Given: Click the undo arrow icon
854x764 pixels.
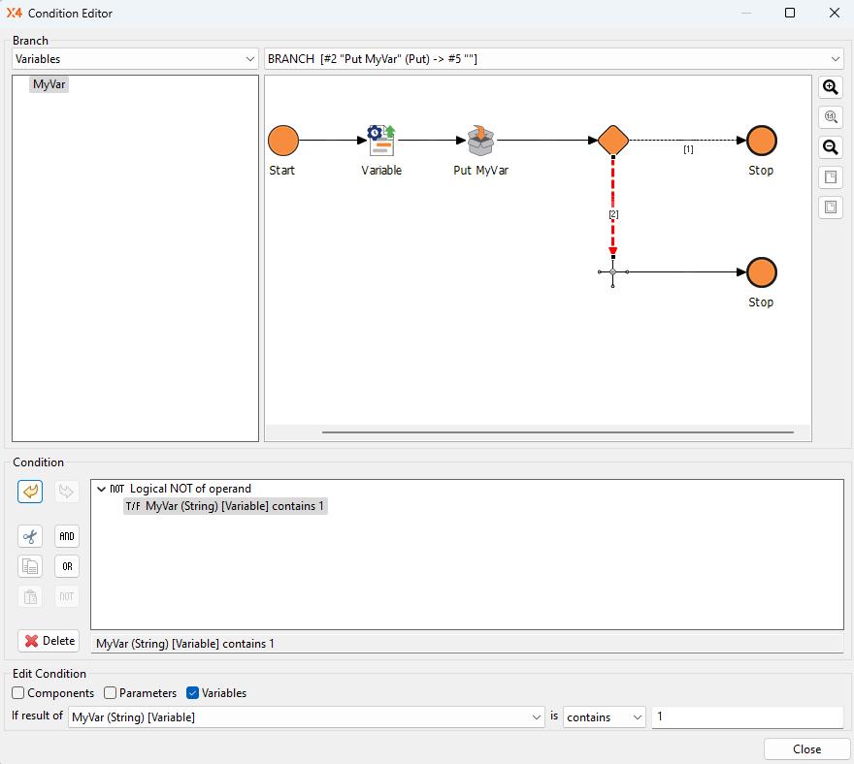Looking at the screenshot, I should click(30, 492).
